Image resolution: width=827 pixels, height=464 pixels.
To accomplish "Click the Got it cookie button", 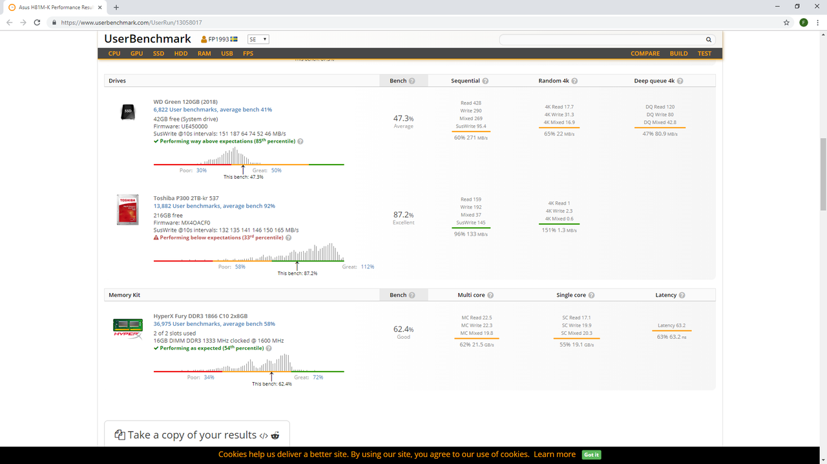I will point(591,454).
